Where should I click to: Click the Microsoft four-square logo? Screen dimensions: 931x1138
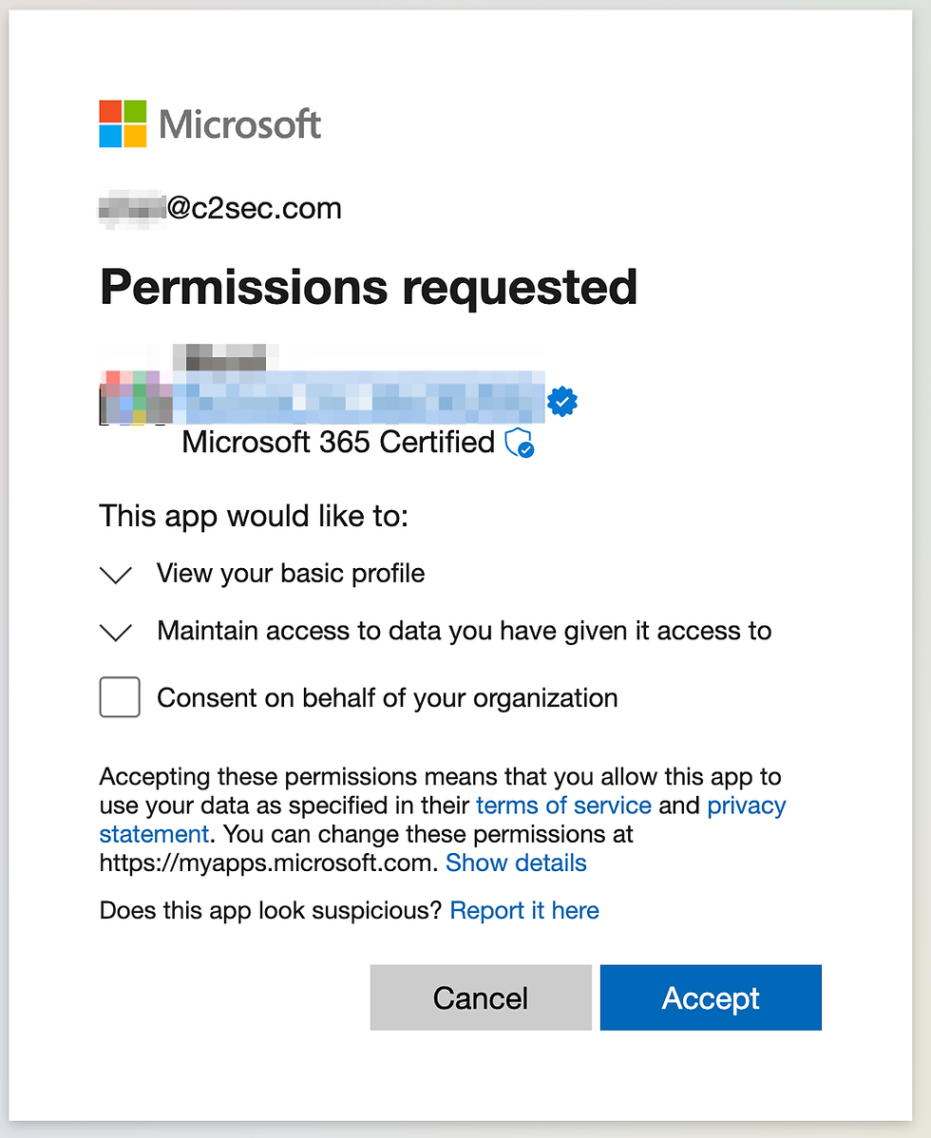[x=123, y=124]
